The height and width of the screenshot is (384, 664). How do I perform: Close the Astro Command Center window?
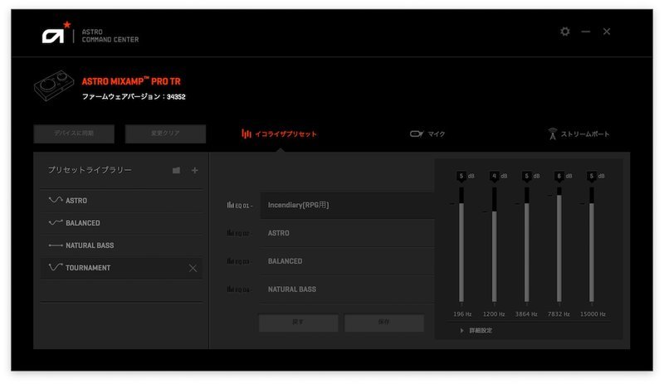[607, 32]
